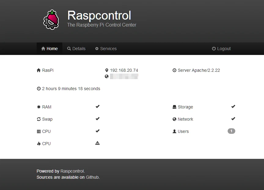Click the Network label
Viewport: 264px width, 190px height.
click(x=185, y=119)
